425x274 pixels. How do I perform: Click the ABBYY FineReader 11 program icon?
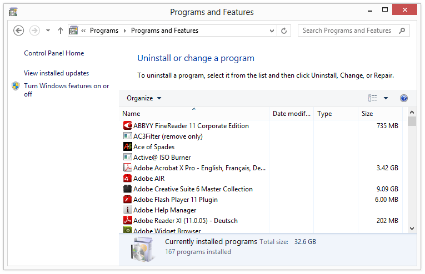127,125
